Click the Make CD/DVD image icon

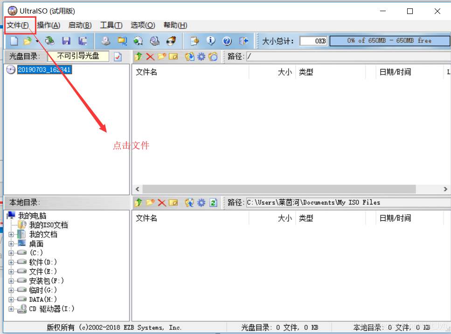[x=105, y=41]
